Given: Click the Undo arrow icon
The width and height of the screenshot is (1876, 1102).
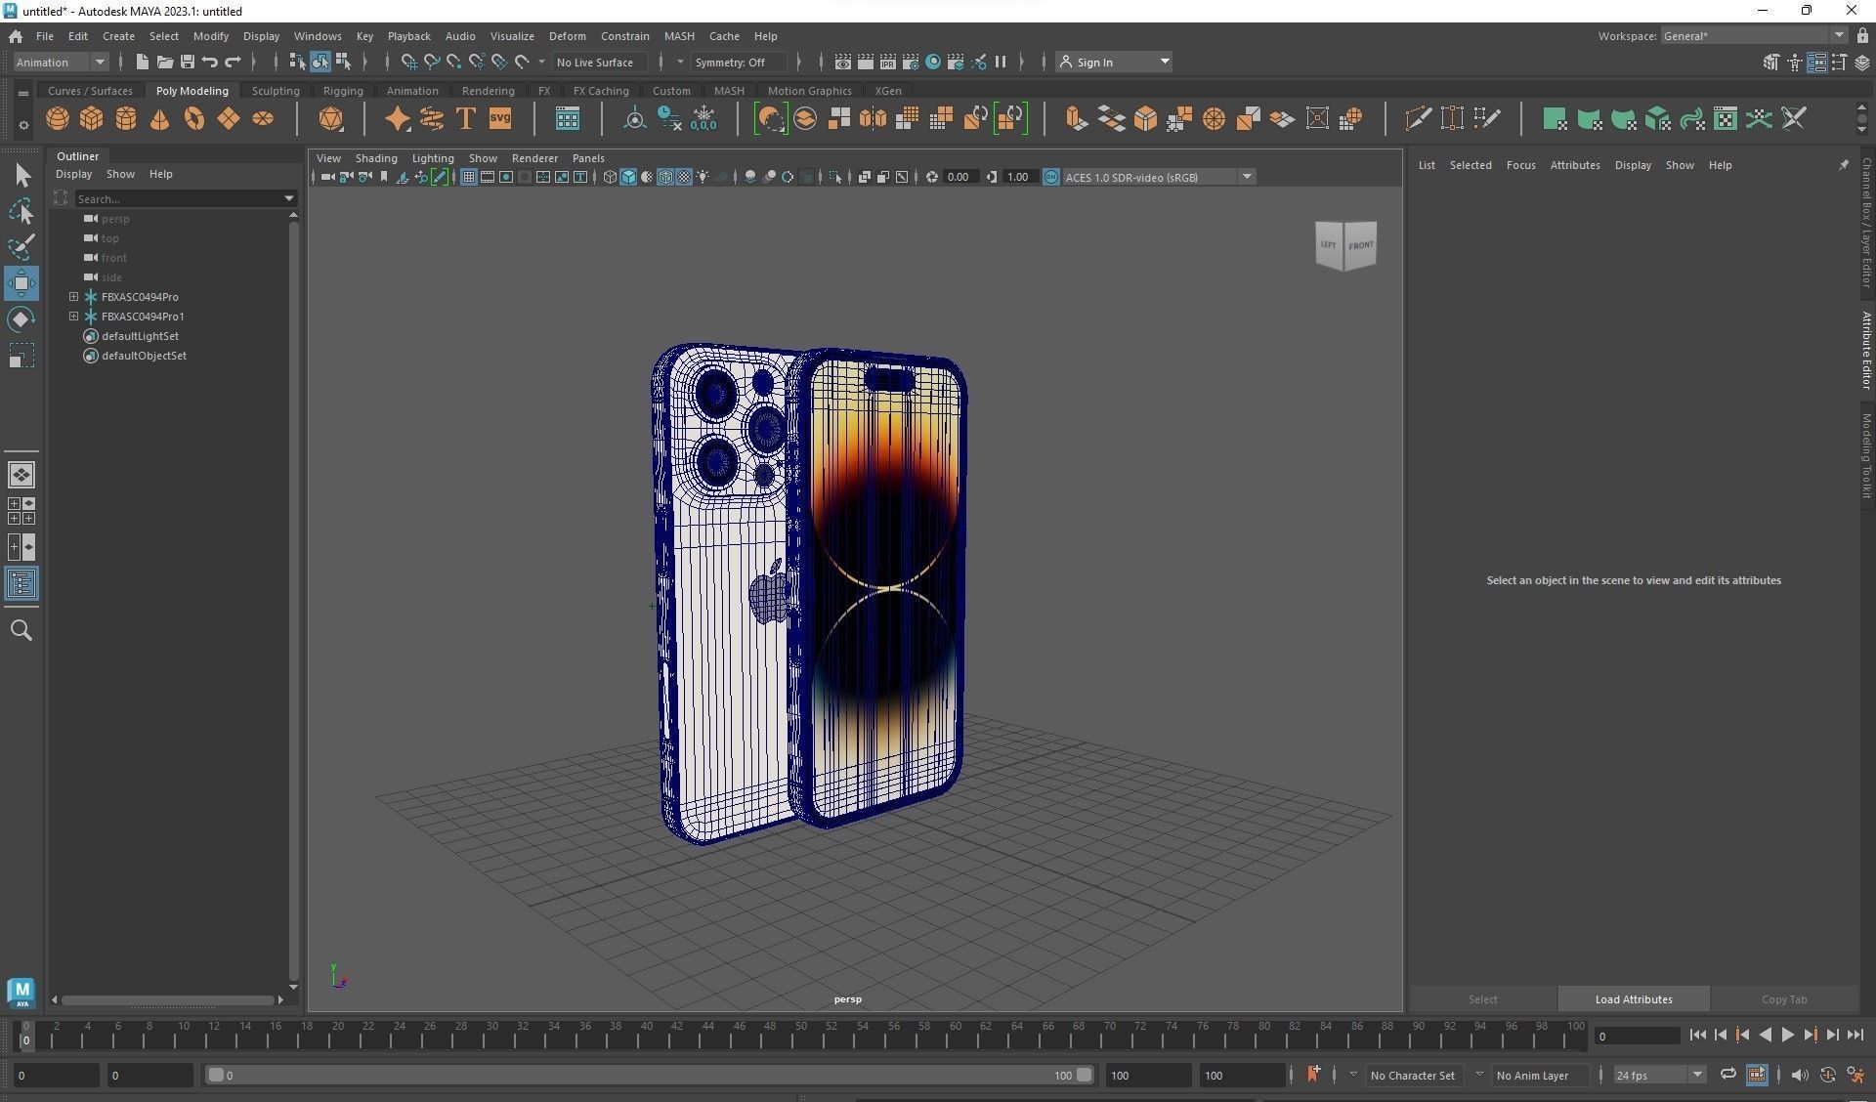Looking at the screenshot, I should coord(210,63).
